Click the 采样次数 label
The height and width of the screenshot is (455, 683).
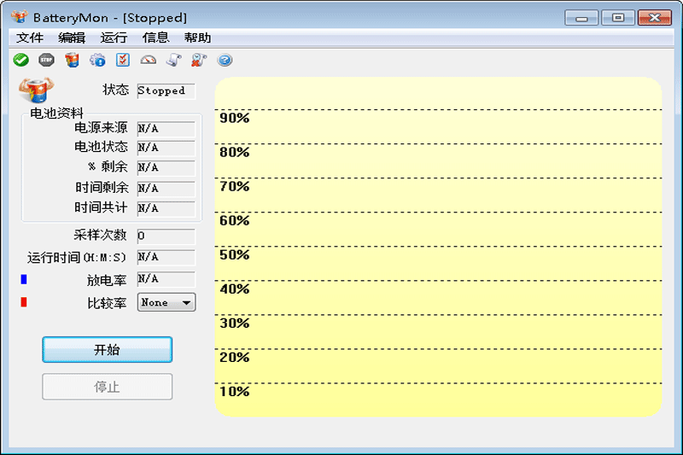tap(100, 235)
